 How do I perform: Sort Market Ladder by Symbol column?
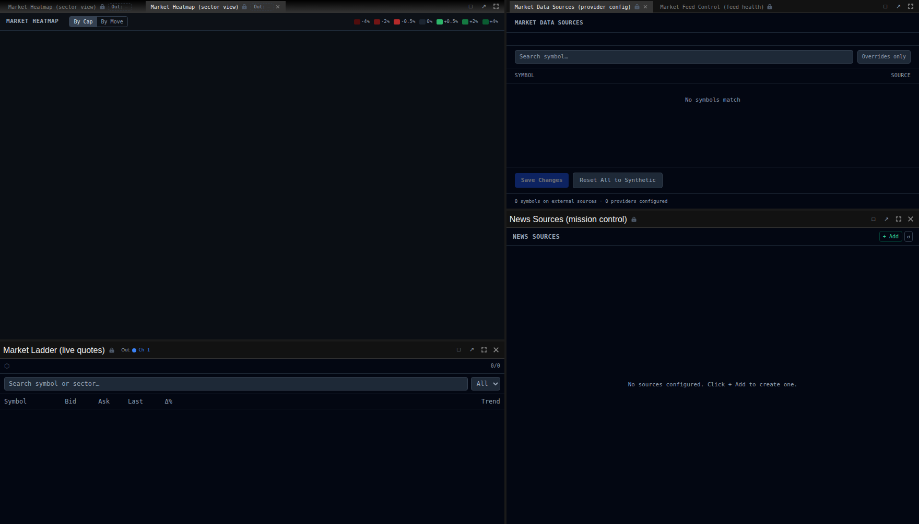pyautogui.click(x=15, y=401)
